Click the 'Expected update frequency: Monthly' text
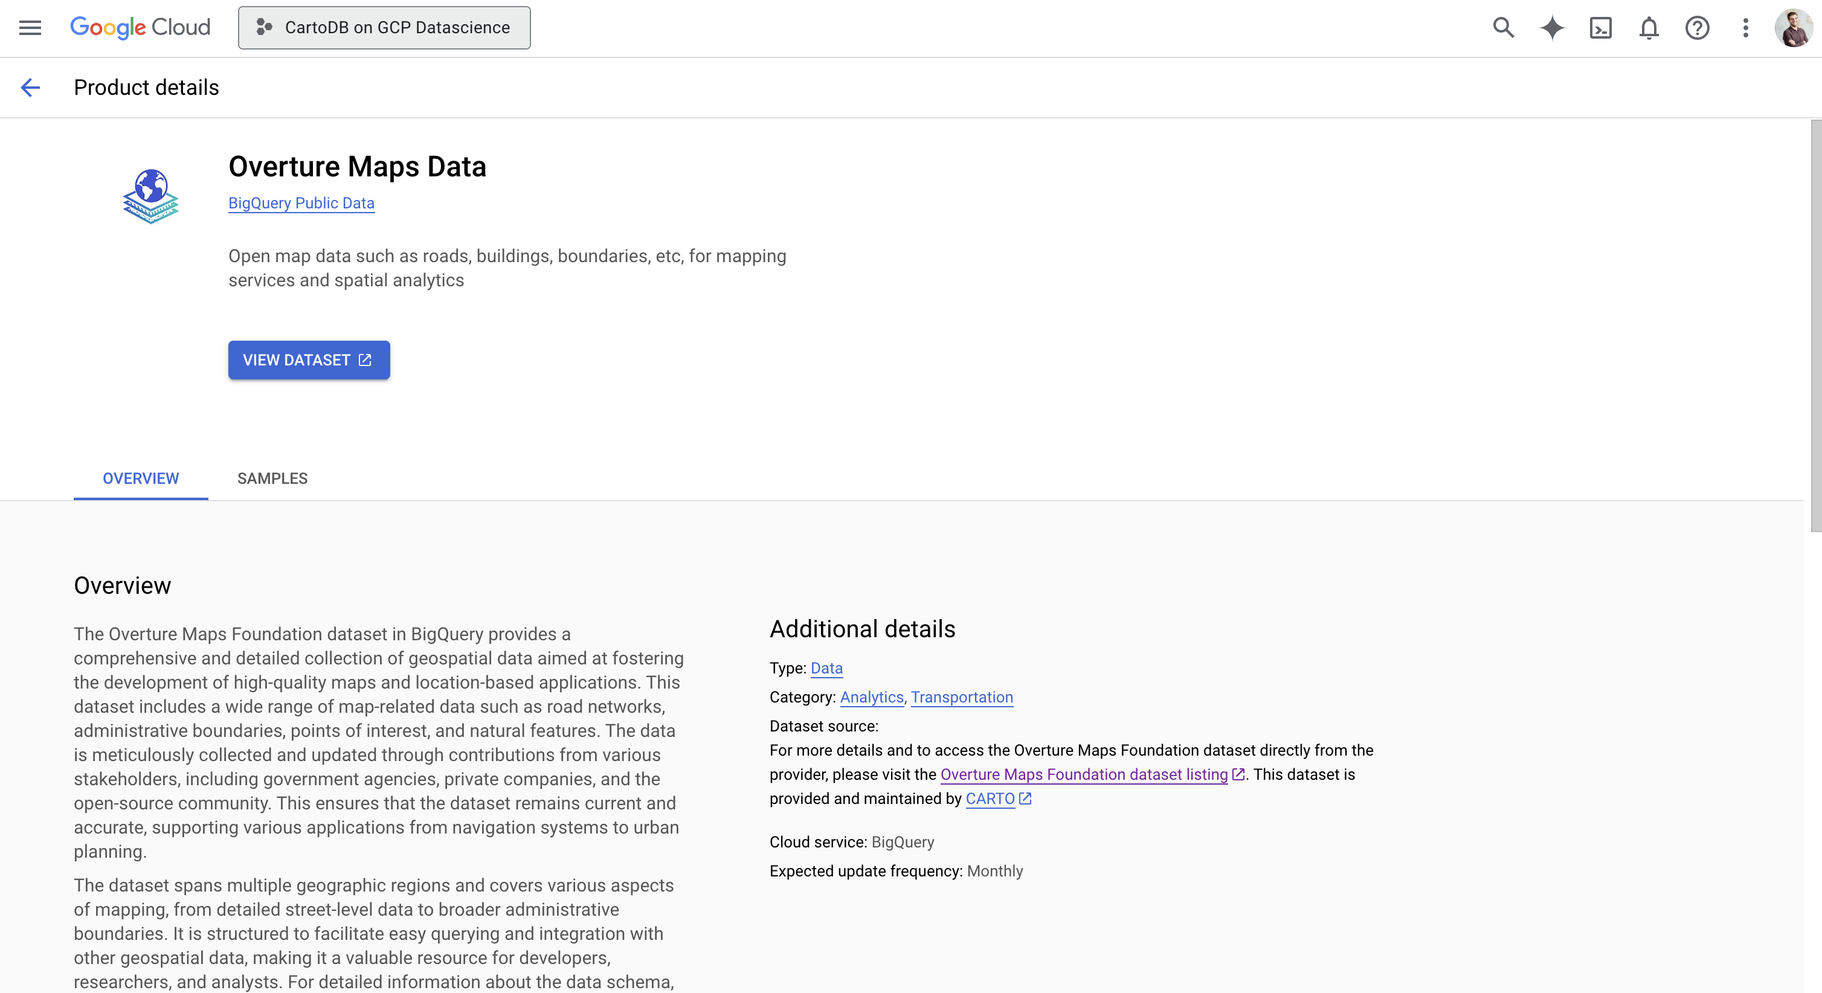Screen dimensions: 1822x993 (896, 870)
